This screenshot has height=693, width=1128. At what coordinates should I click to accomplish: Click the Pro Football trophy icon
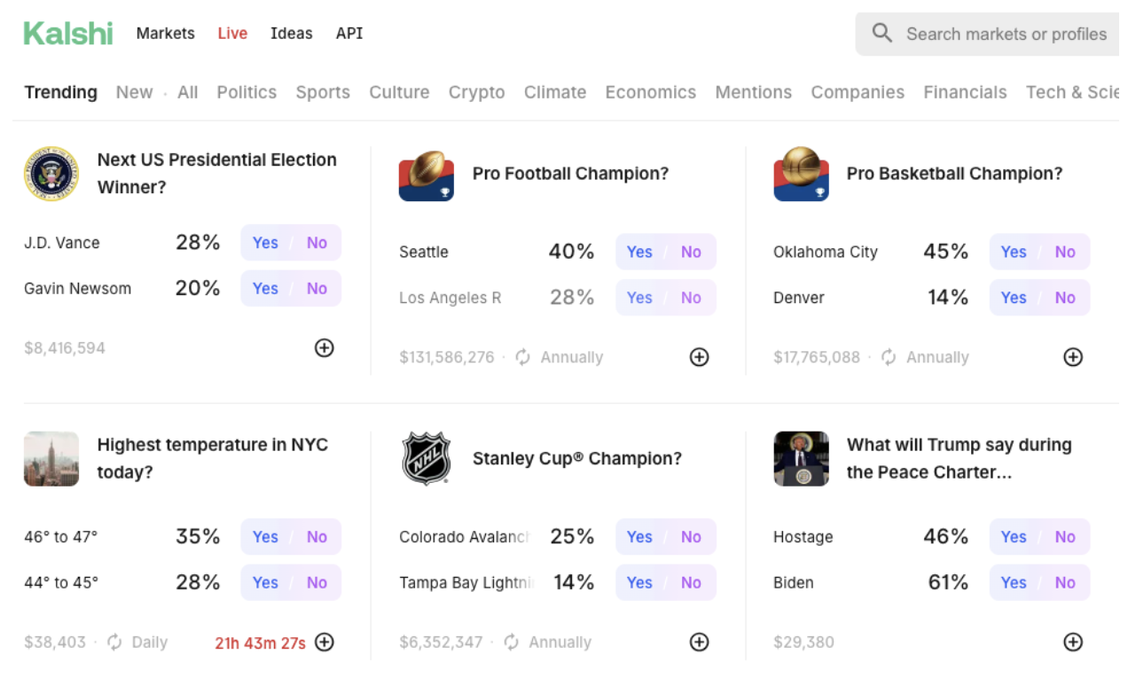pos(427,175)
